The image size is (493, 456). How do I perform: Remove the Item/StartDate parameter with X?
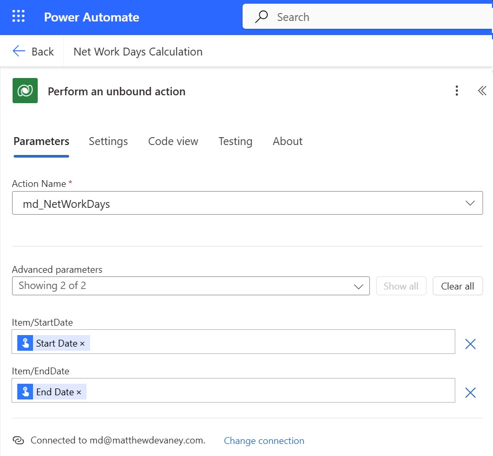470,344
